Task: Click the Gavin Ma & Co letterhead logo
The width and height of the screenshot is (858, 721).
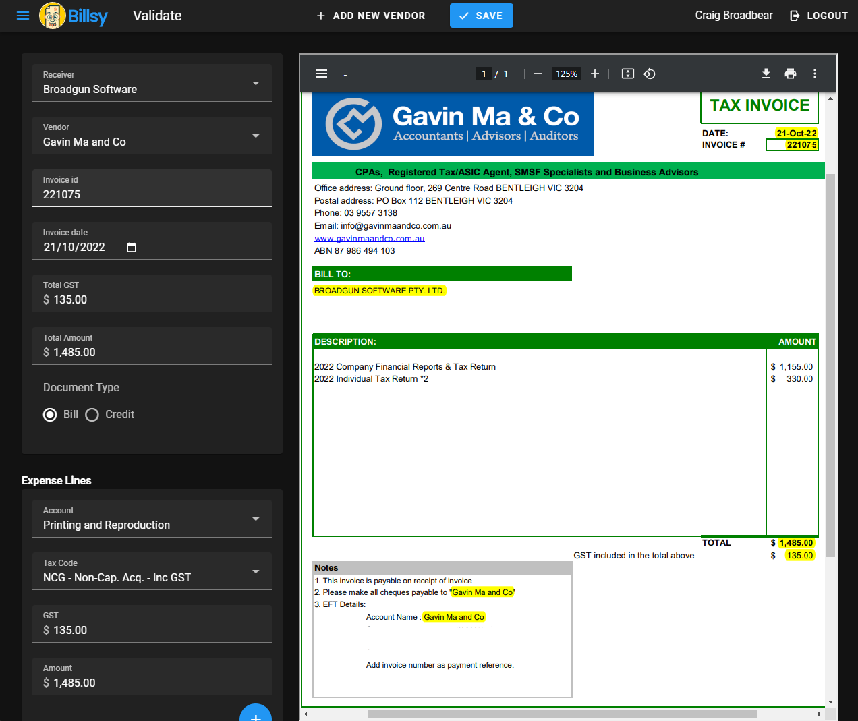Action: (453, 125)
